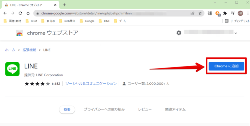This screenshot has height=126, width=250.
Task: Go to the browser home page icon
Action: coord(28,13)
